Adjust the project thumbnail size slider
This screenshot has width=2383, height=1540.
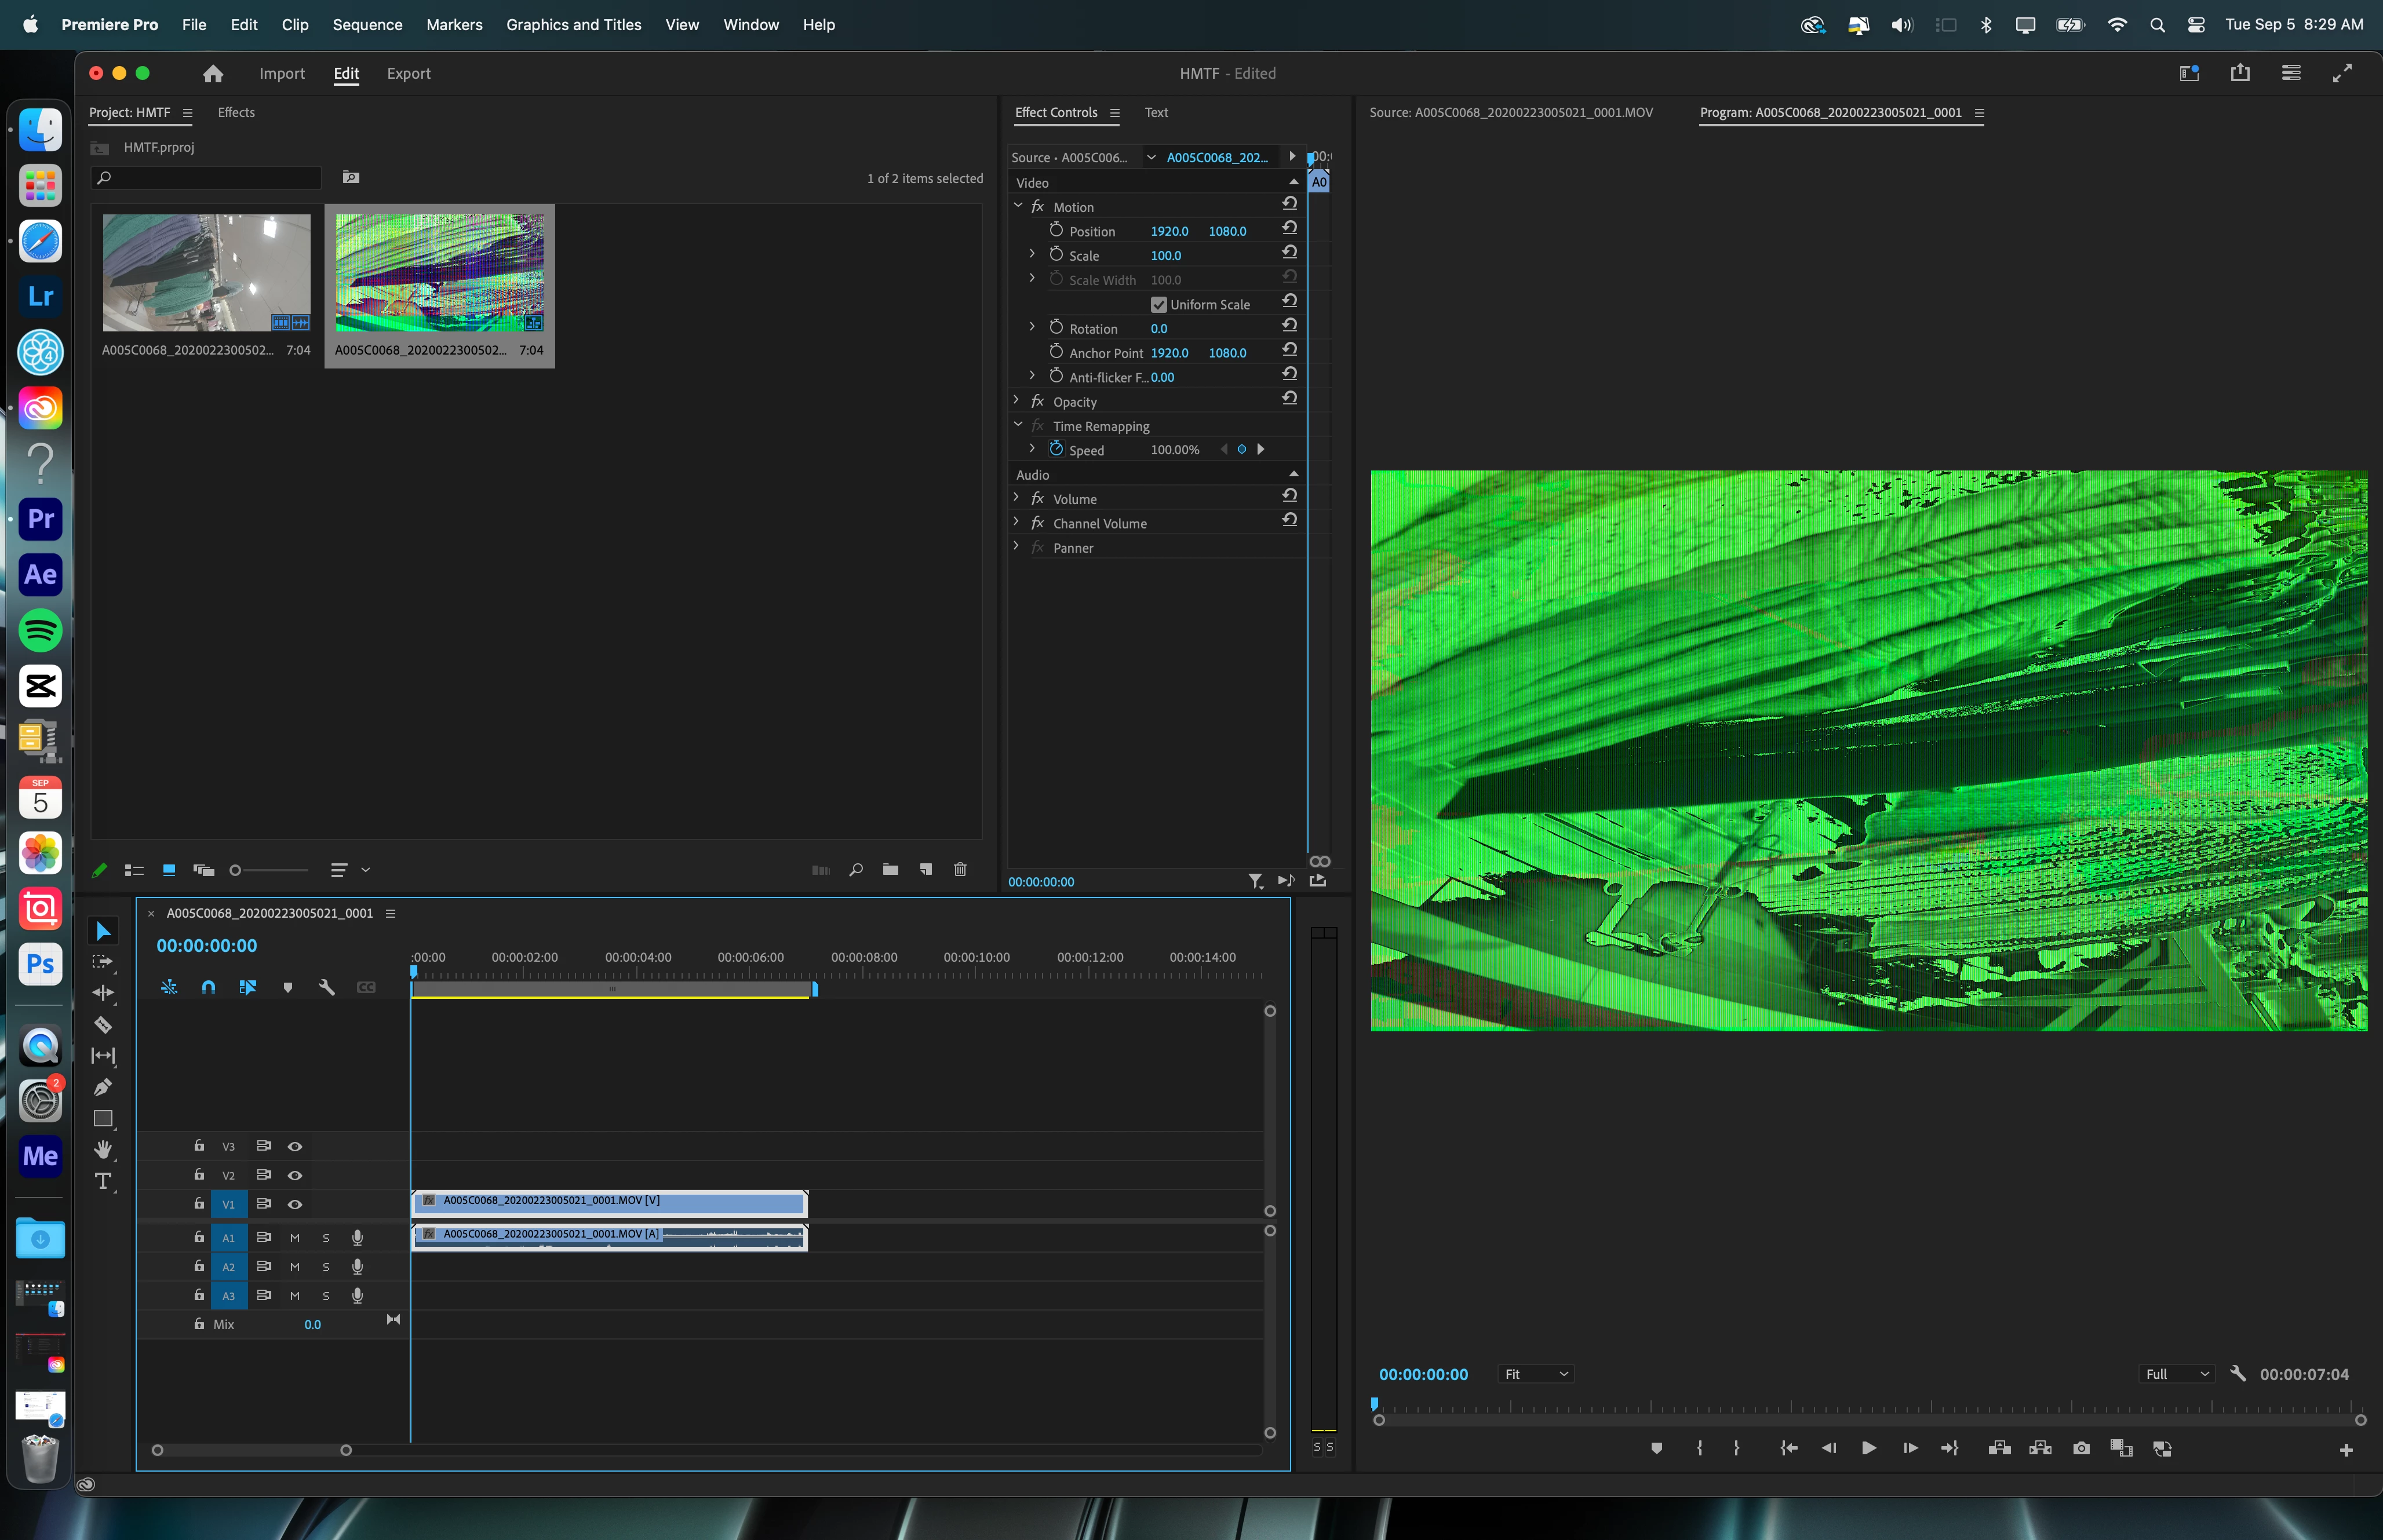(x=236, y=870)
